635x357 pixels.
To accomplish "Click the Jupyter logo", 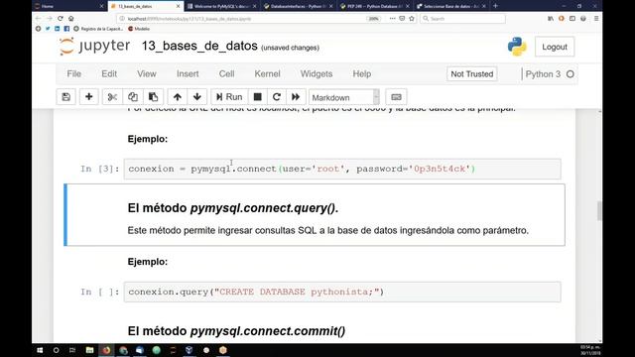I will click(95, 47).
